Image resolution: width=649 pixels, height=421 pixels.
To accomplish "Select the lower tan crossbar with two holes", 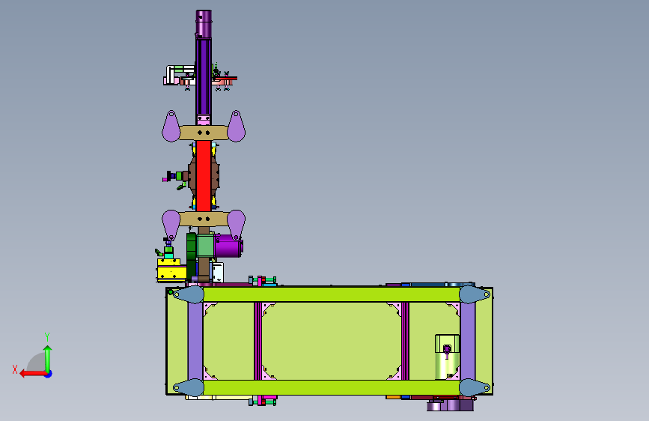I will click(x=203, y=219).
